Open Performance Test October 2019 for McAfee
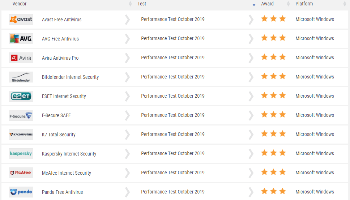 click(x=173, y=173)
